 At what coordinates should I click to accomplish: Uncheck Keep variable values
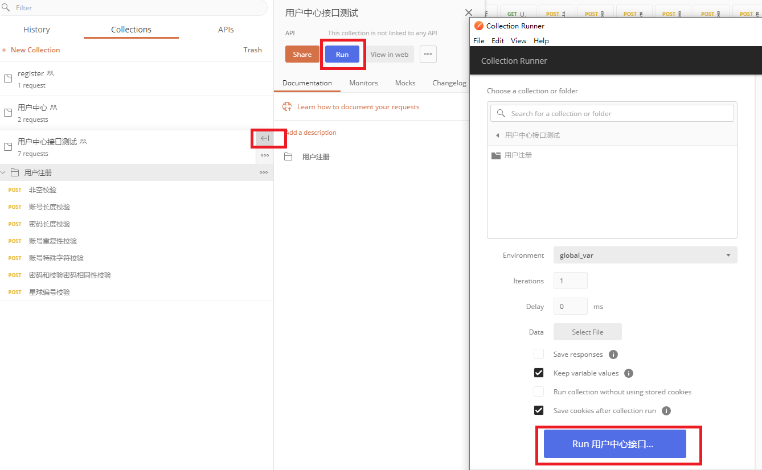(539, 373)
